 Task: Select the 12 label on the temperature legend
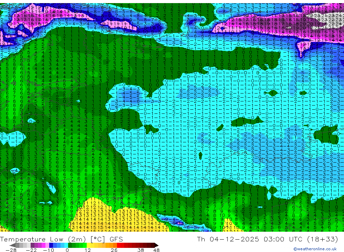click(88, 250)
